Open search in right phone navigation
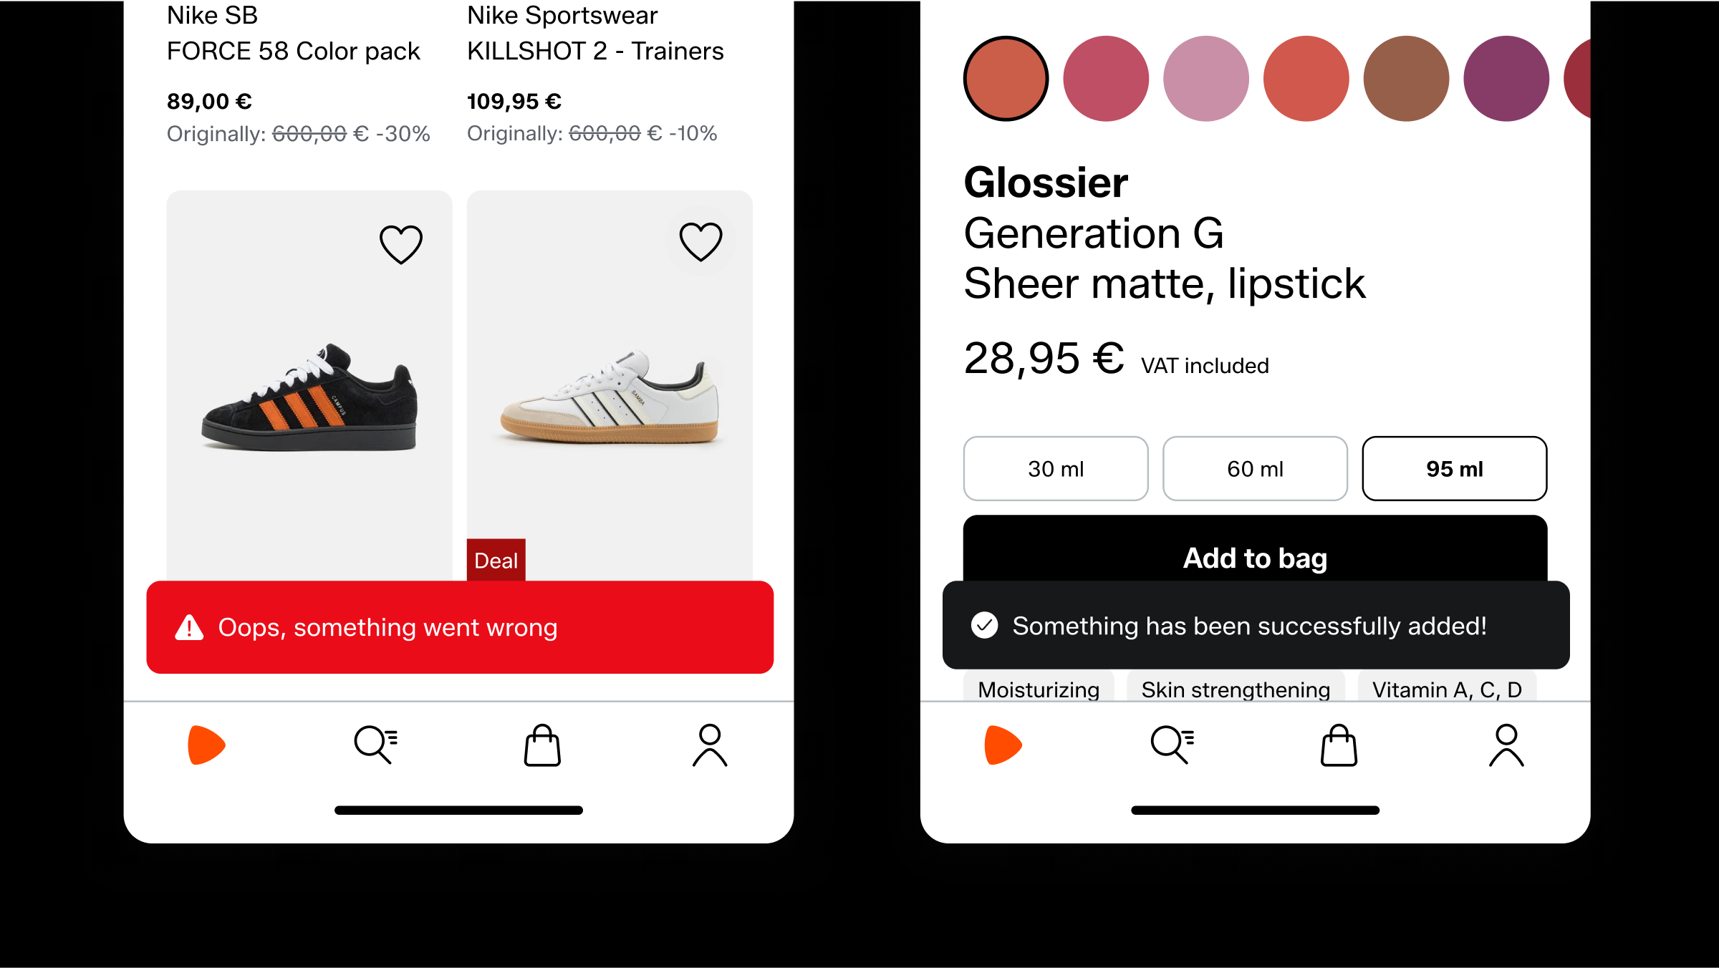Image resolution: width=1719 pixels, height=968 pixels. point(1172,745)
